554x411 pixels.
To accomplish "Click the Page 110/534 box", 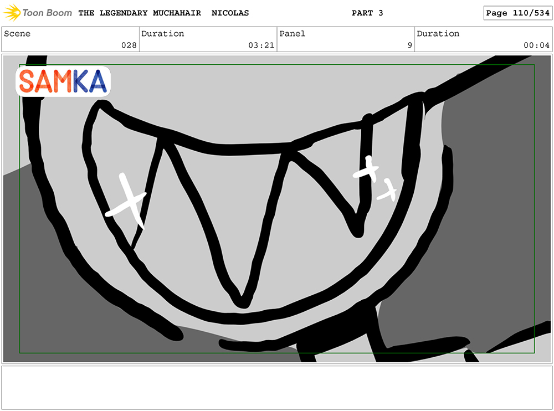I will pos(517,13).
